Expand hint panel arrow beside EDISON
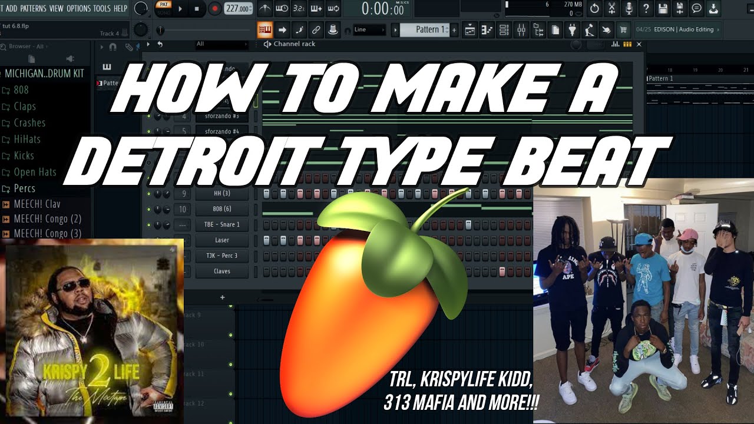754x424 pixels. click(719, 29)
